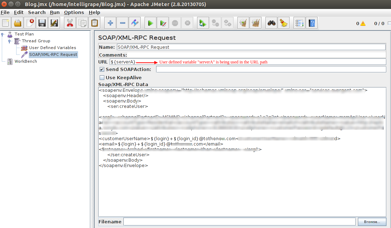
Task: Click the URL field containing ${serverA}
Action: point(247,62)
